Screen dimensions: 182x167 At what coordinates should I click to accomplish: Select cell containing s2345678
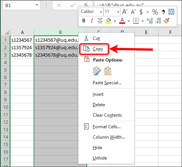click(22, 55)
